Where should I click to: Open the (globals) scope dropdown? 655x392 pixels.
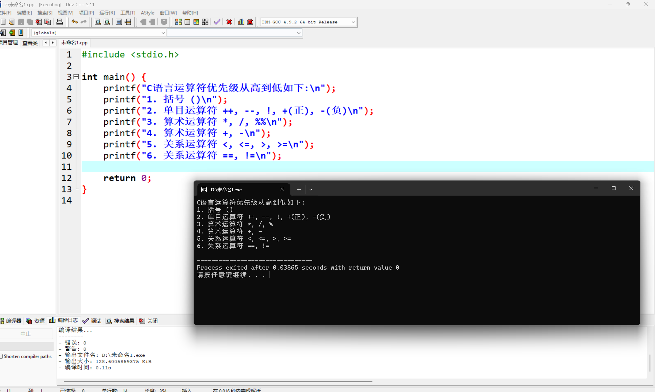[x=163, y=33]
